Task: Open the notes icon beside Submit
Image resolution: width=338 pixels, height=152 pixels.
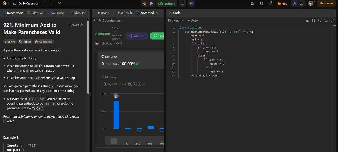Action: (x=182, y=4)
